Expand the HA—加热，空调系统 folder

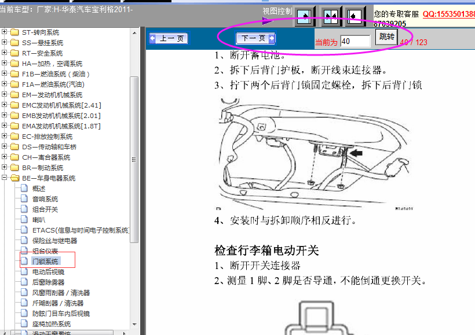[x=4, y=63]
